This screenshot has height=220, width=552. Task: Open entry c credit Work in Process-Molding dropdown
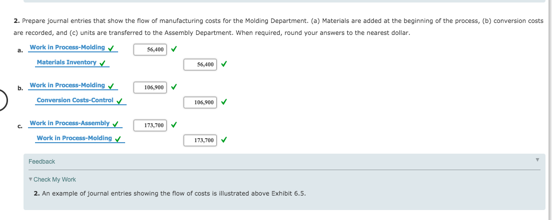coord(81,139)
